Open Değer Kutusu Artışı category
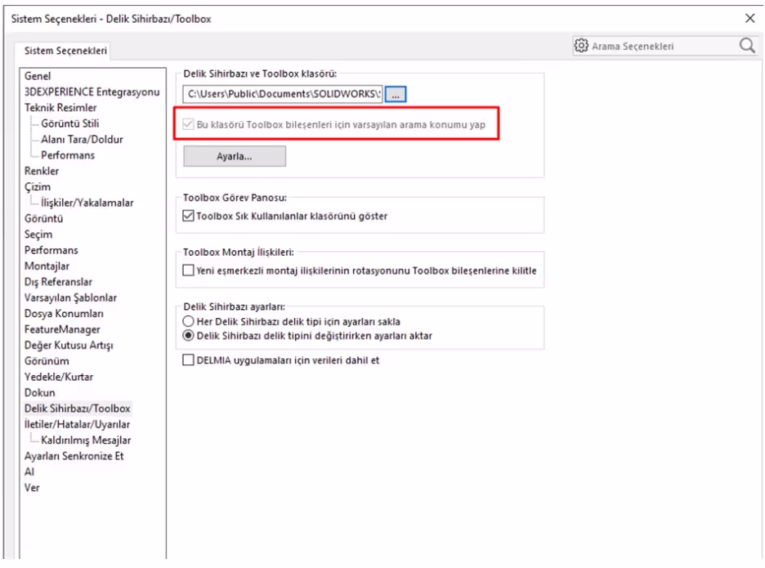This screenshot has width=765, height=568. click(69, 345)
